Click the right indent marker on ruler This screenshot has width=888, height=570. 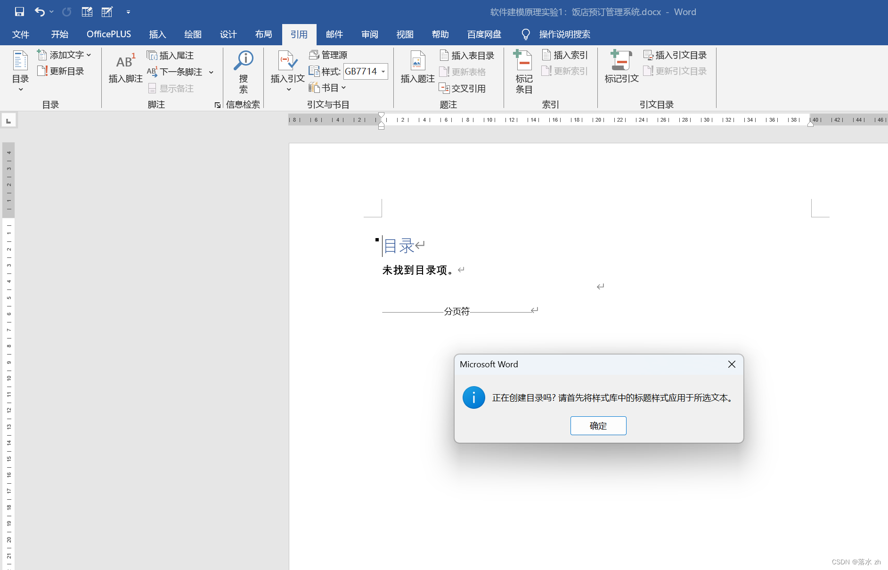[810, 124]
